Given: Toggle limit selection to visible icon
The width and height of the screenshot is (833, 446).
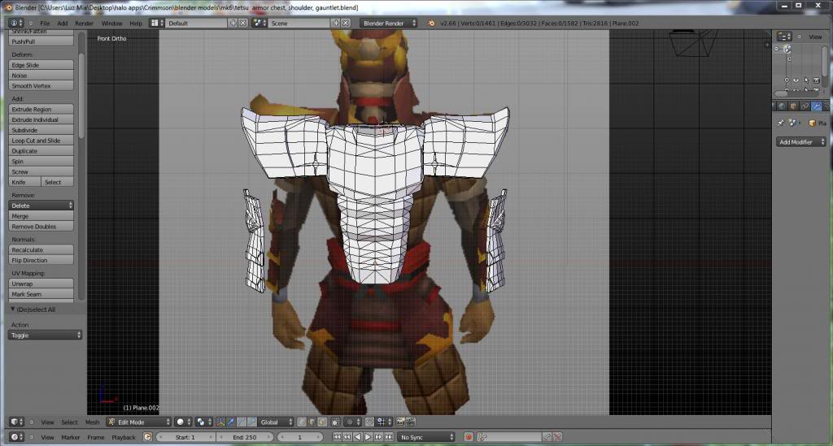Looking at the screenshot, I should click(335, 422).
